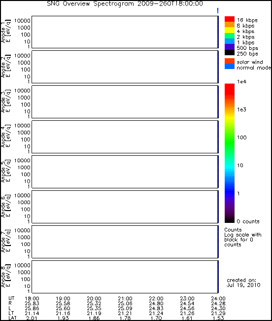
Task: Click the 2 kbps green legend swatch
Action: pos(230,36)
